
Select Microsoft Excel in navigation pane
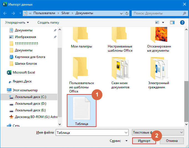[x=24, y=72]
